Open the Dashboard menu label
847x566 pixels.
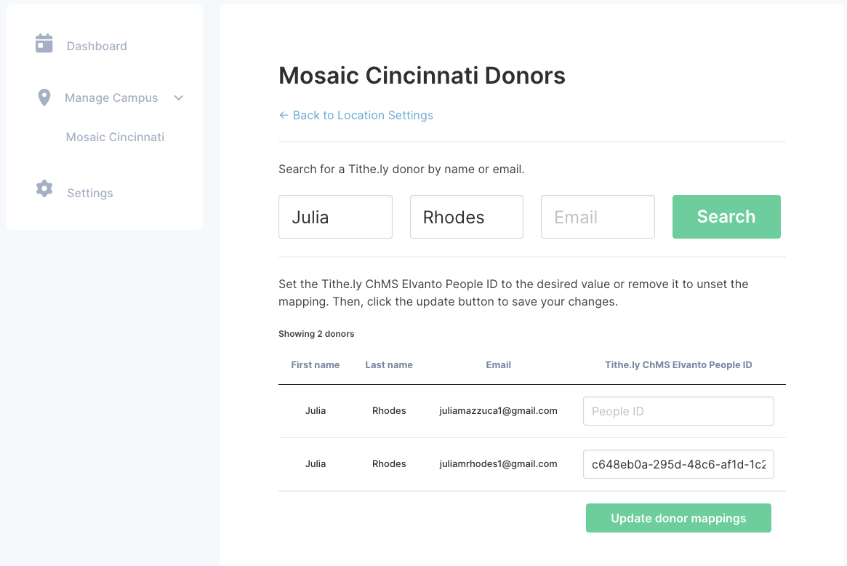(97, 46)
